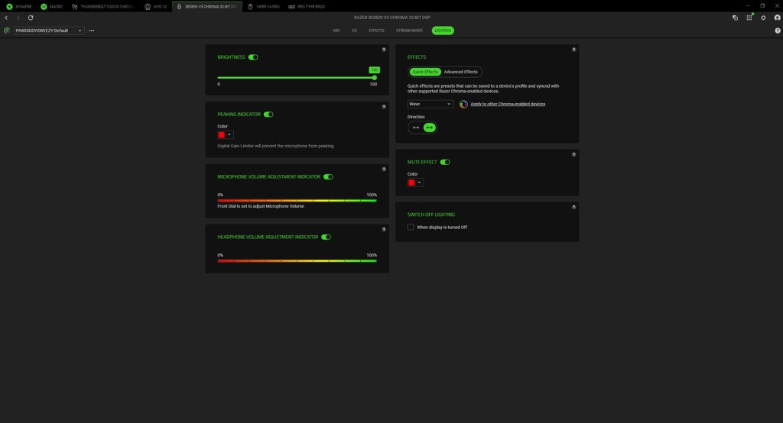Expand the Mute Effect color dropdown arrow

coord(420,182)
